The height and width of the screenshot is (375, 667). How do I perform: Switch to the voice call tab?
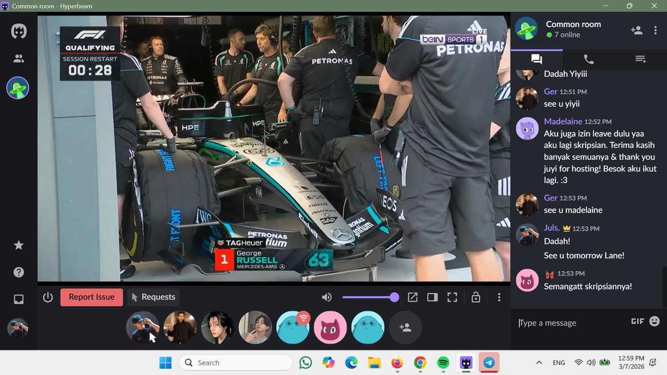coord(589,59)
